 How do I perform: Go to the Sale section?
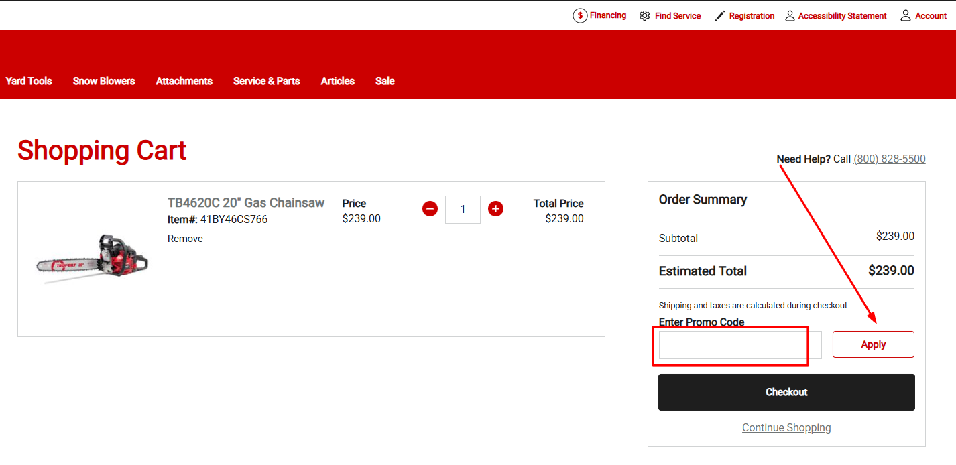pos(385,81)
